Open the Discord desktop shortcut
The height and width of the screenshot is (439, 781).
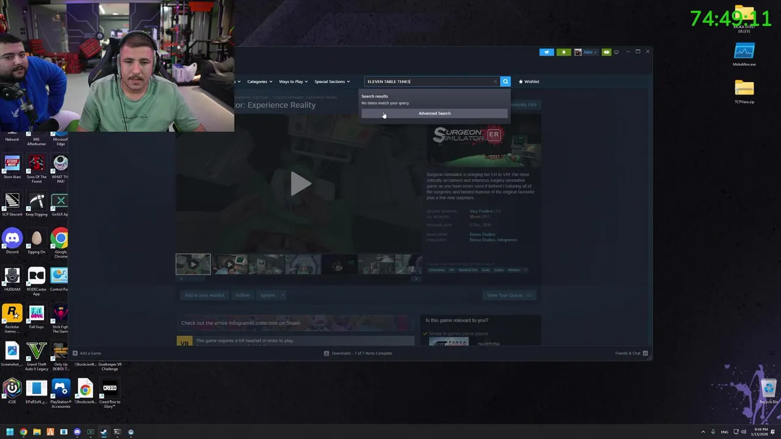coord(12,241)
